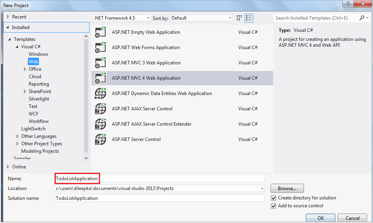Select the LightSwitch category

tap(33, 129)
